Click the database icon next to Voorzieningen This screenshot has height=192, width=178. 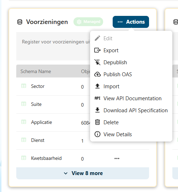(x=20, y=22)
